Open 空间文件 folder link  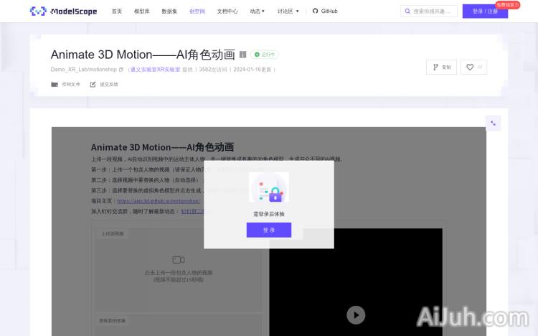pyautogui.click(x=65, y=84)
